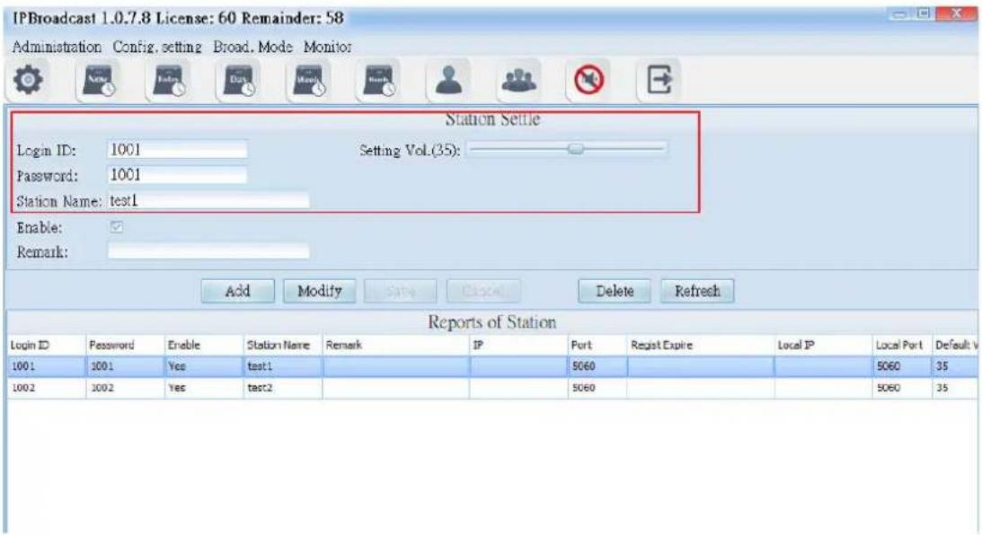Screen dimensions: 982x535
Task: Click the 'Month' calendar-clock schedule icon
Action: [379, 81]
